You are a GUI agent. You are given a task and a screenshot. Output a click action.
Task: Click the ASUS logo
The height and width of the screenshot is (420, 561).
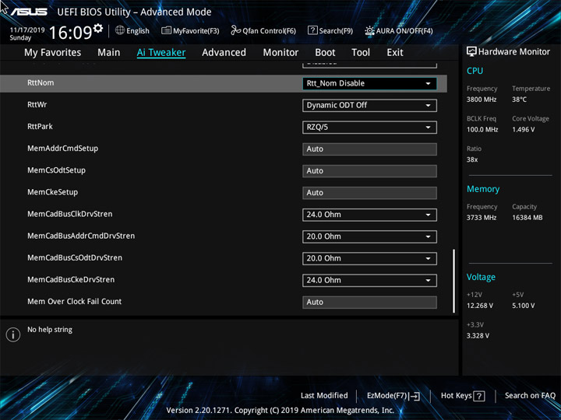pos(29,12)
